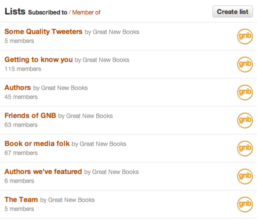Open the Authors list link

click(x=18, y=87)
